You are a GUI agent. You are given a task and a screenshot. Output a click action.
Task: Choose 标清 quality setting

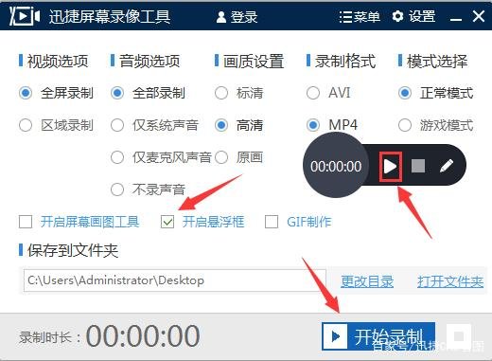239,93
